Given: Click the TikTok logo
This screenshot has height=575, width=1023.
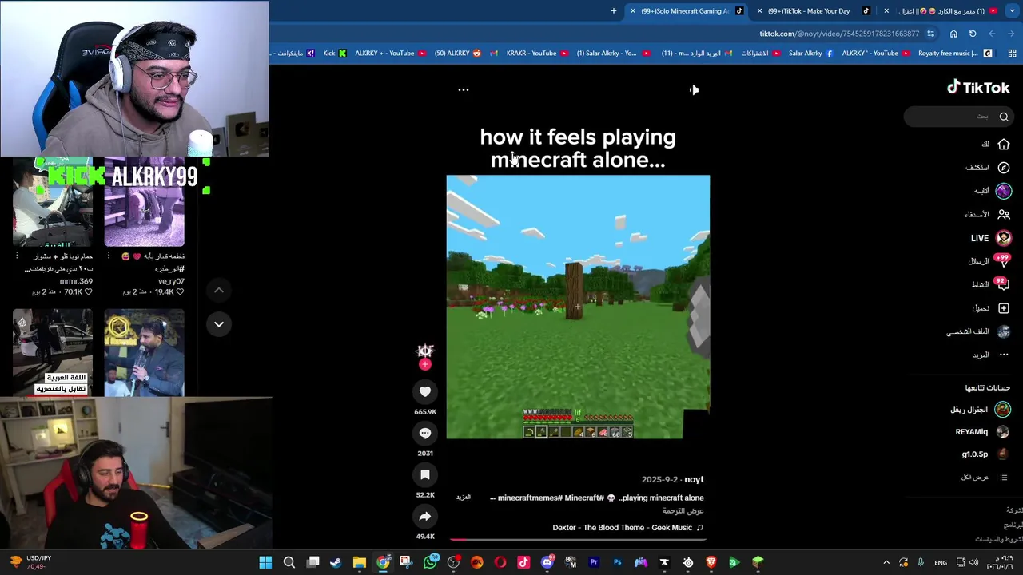Looking at the screenshot, I should point(978,88).
